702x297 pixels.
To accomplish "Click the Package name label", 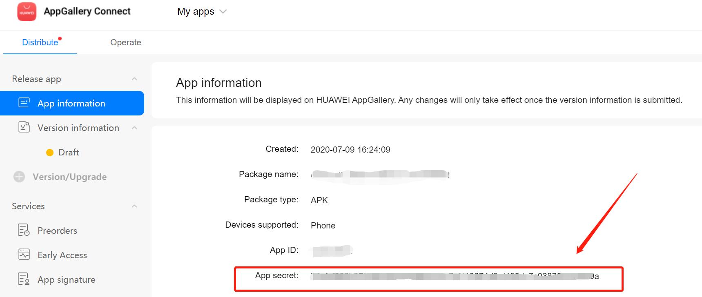I will point(269,174).
